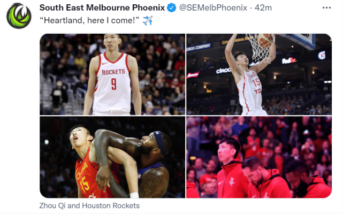Click the Rockets logo on the red jacket
This screenshot has height=214, width=343.
[x=232, y=182]
